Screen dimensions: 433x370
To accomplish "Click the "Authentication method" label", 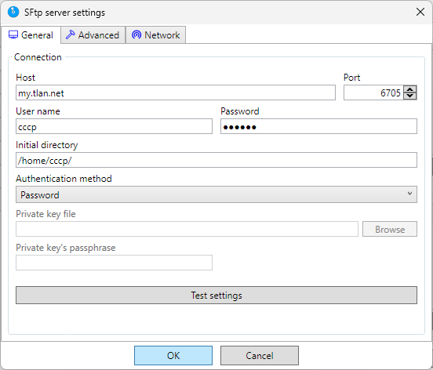I will pyautogui.click(x=64, y=179).
